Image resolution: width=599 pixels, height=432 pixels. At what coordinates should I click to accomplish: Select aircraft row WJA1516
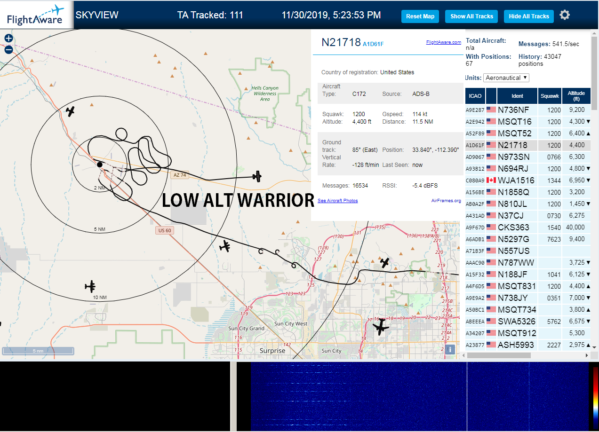527,180
